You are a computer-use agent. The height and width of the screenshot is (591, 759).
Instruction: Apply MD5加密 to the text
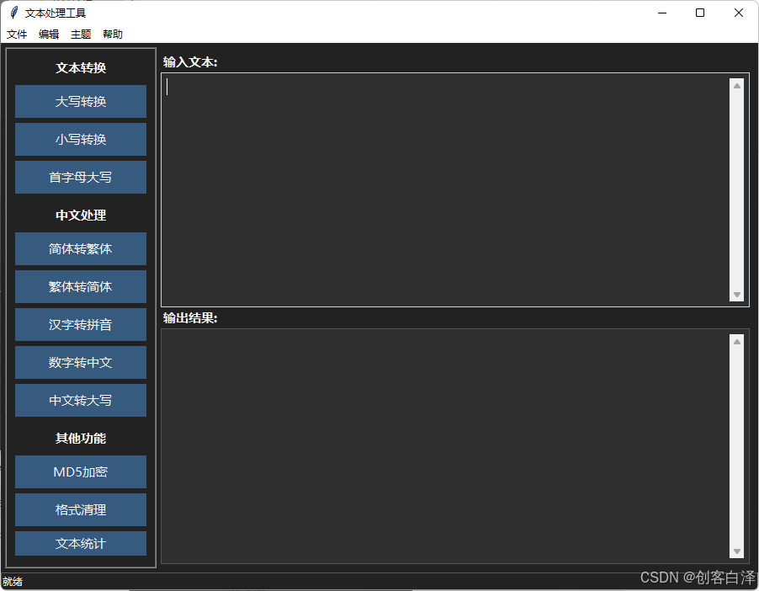80,471
